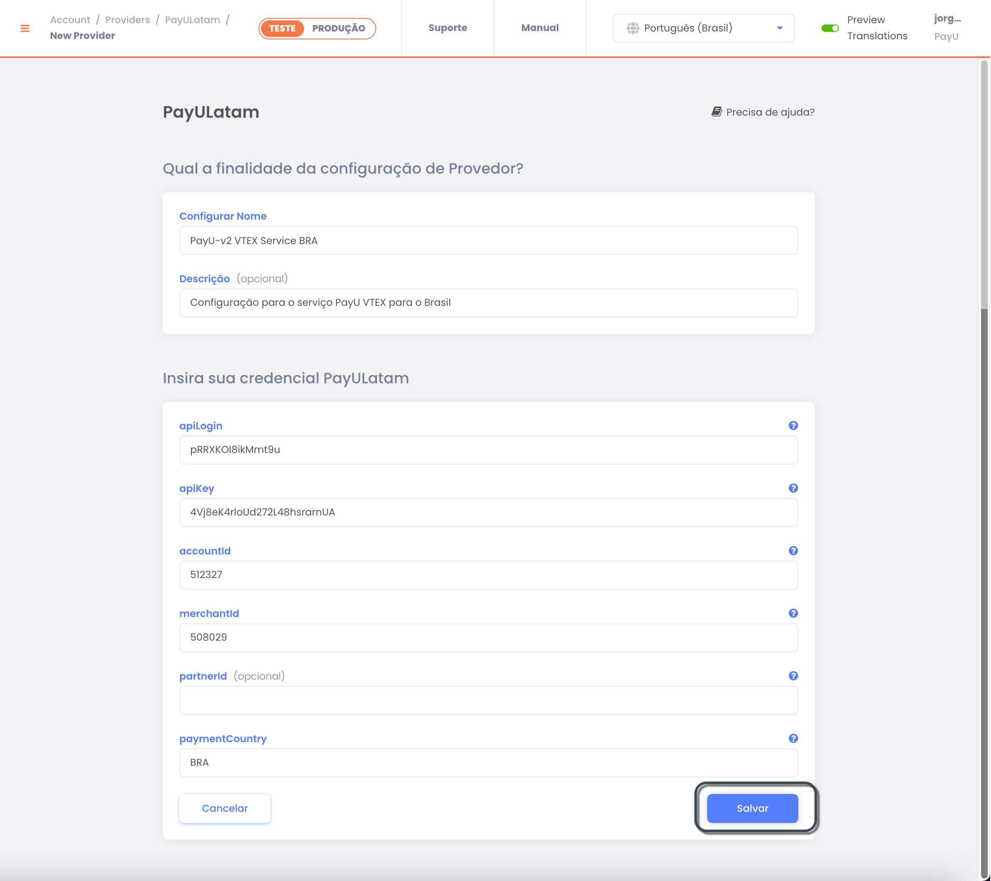991x881 pixels.
Task: Click the help icon beside apiLogin
Action: [793, 425]
